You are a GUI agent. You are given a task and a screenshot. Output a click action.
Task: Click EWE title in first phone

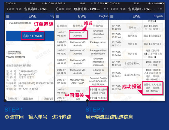(32, 16)
